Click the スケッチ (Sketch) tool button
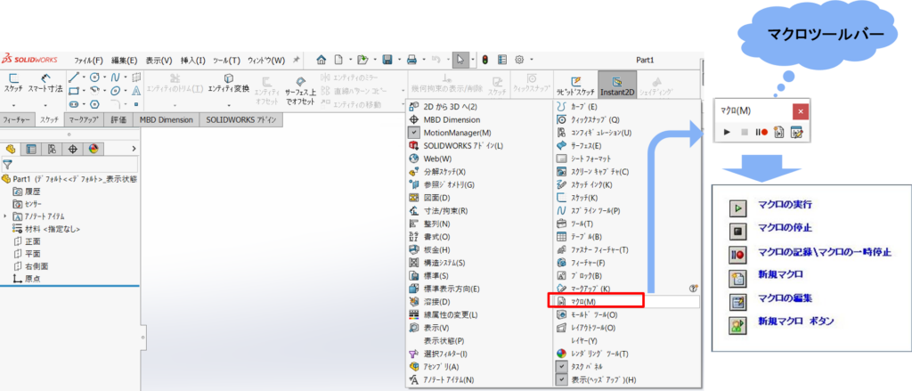This screenshot has width=912, height=391. 13,83
